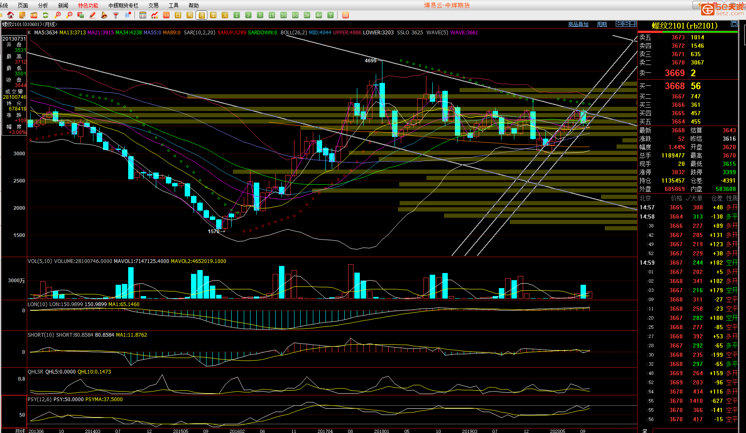
Task: Open the 中辉期货专栏 menu
Action: tap(123, 5)
